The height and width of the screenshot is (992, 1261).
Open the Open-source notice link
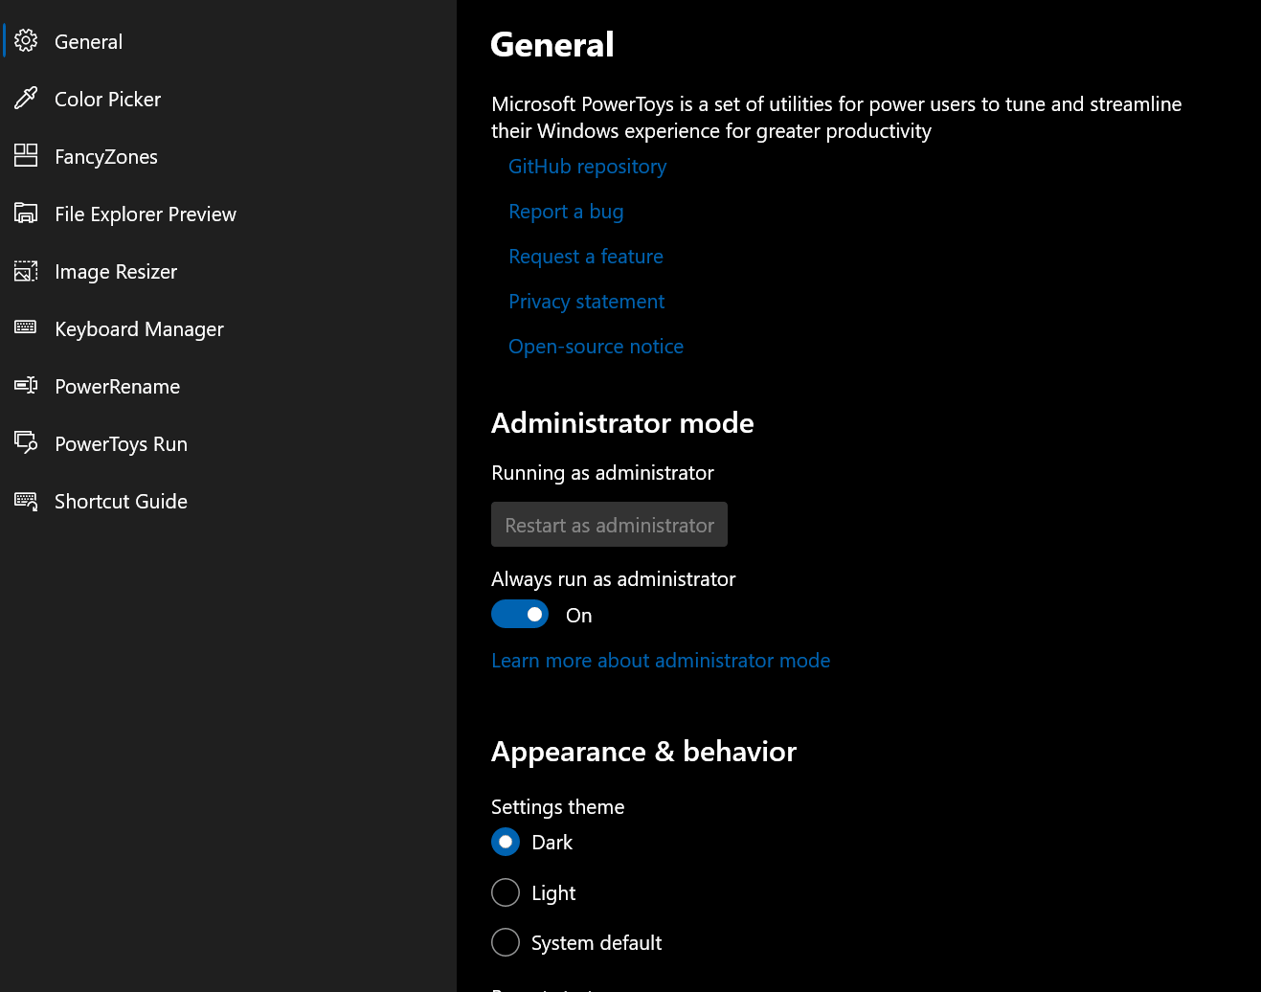tap(596, 347)
